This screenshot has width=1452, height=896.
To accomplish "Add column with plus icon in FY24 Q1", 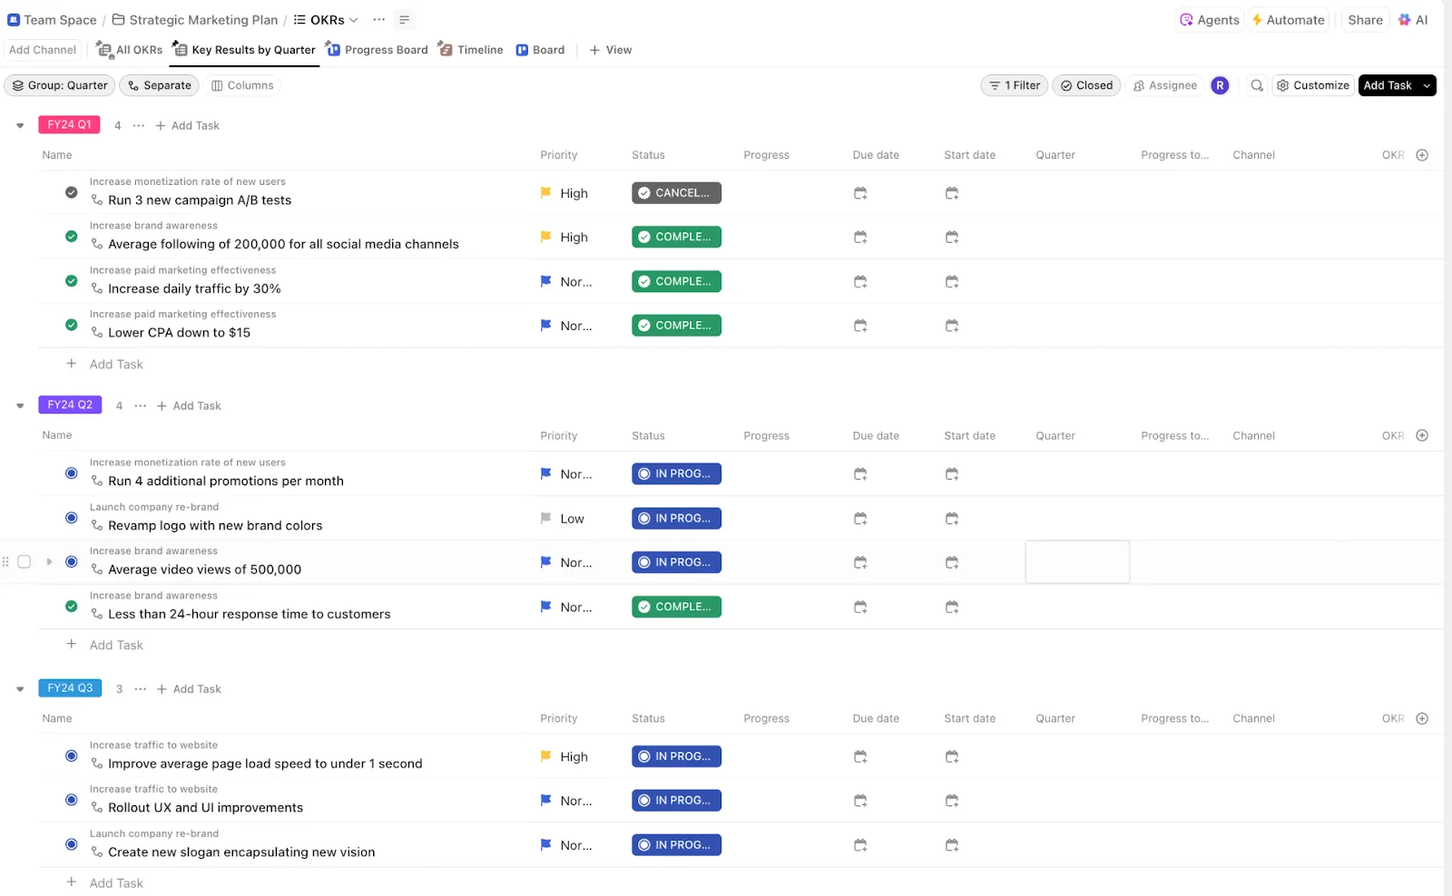I will [x=1422, y=155].
